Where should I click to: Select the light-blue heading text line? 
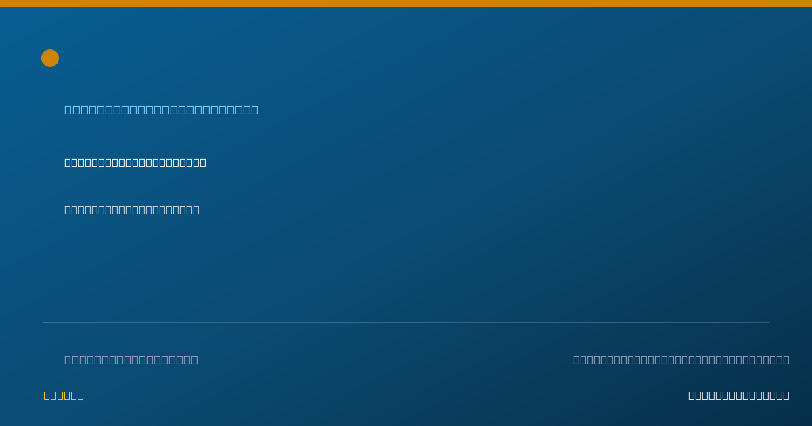pos(161,110)
